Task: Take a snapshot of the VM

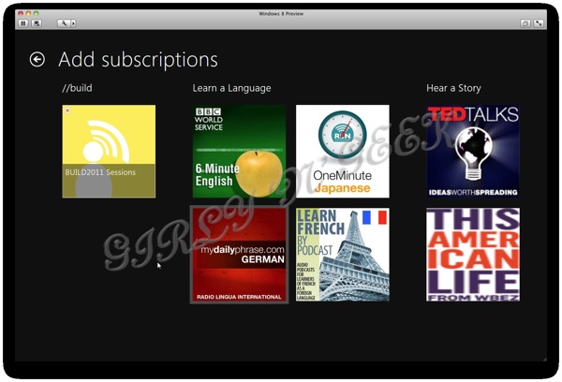Action: [37, 23]
